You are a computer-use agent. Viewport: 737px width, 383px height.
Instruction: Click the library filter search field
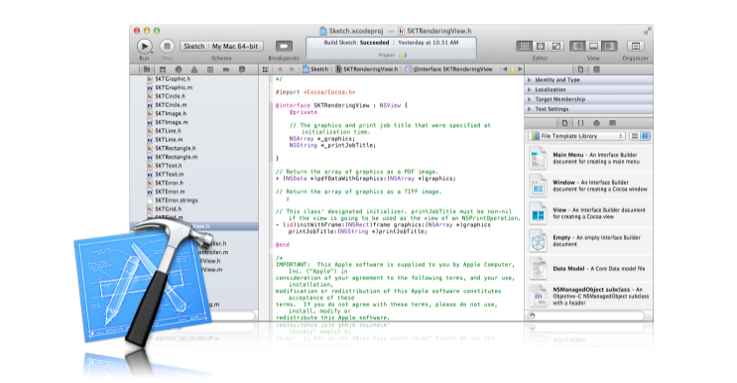[586, 316]
